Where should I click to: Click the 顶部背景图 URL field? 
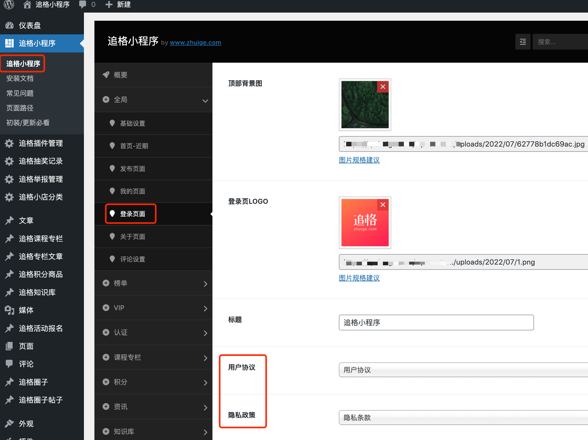[463, 144]
